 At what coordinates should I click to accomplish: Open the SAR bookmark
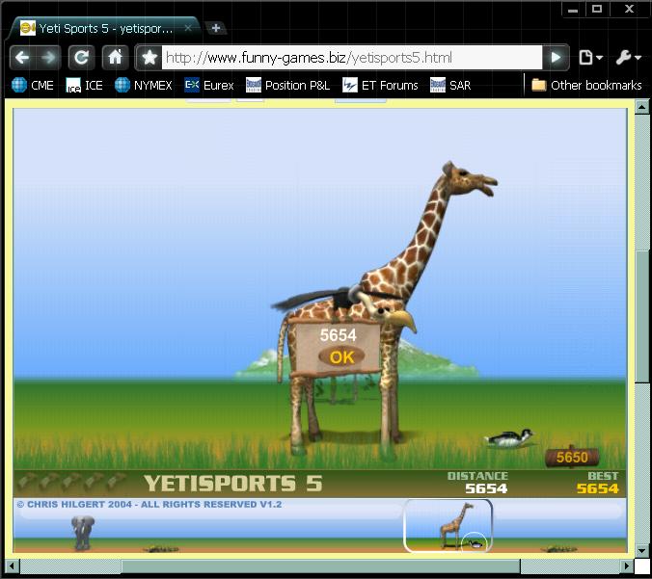pos(450,85)
